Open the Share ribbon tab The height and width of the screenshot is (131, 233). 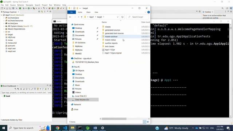tap(88, 12)
